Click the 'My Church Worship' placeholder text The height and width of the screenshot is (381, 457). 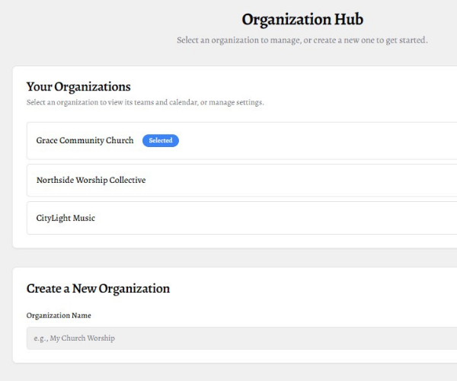(x=82, y=338)
